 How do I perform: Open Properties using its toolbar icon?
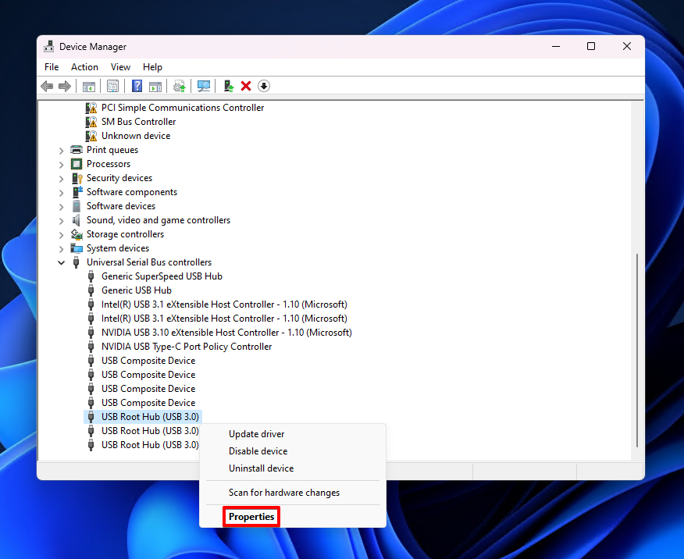point(112,86)
